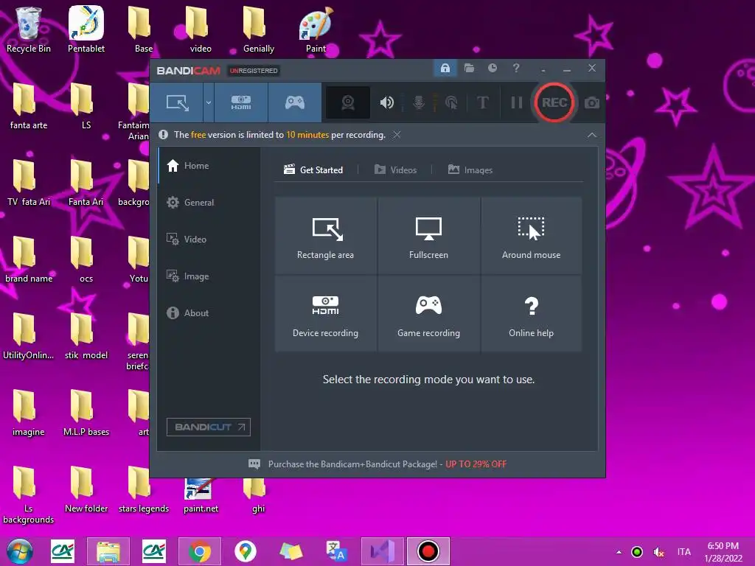755x566 pixels.
Task: Choose Fullscreen recording mode tile
Action: (428, 236)
